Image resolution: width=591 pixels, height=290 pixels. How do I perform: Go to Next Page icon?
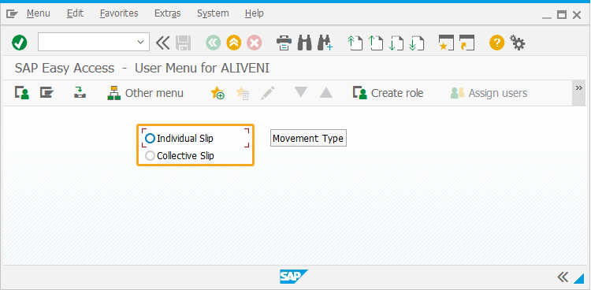(396, 43)
